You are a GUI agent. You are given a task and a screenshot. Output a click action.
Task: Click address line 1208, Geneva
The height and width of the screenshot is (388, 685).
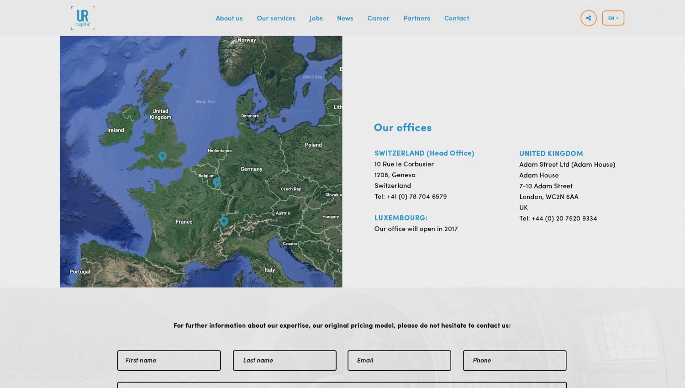pos(395,175)
